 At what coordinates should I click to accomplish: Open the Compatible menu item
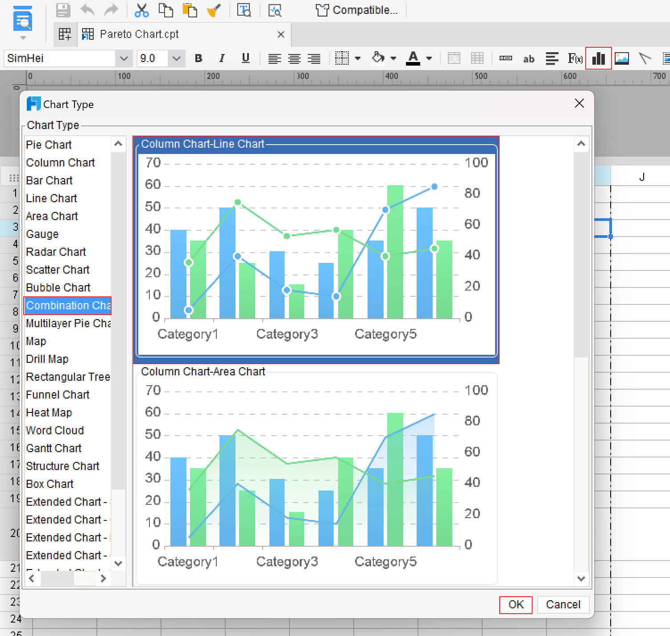[x=357, y=10]
